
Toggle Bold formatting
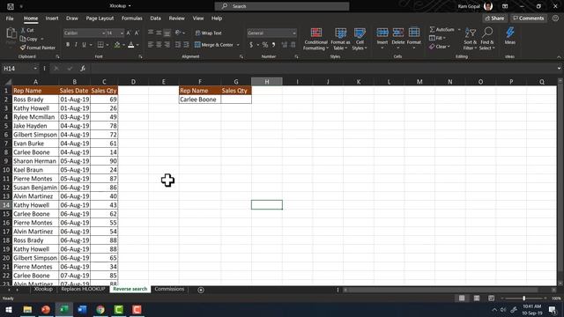(68, 45)
